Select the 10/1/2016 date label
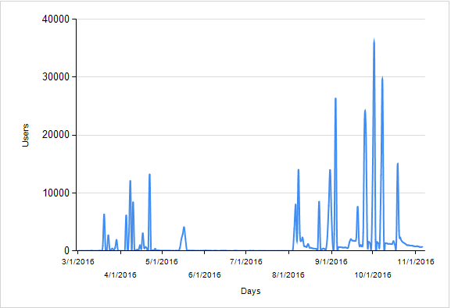Image resolution: width=451 pixels, height=308 pixels. coord(373,275)
